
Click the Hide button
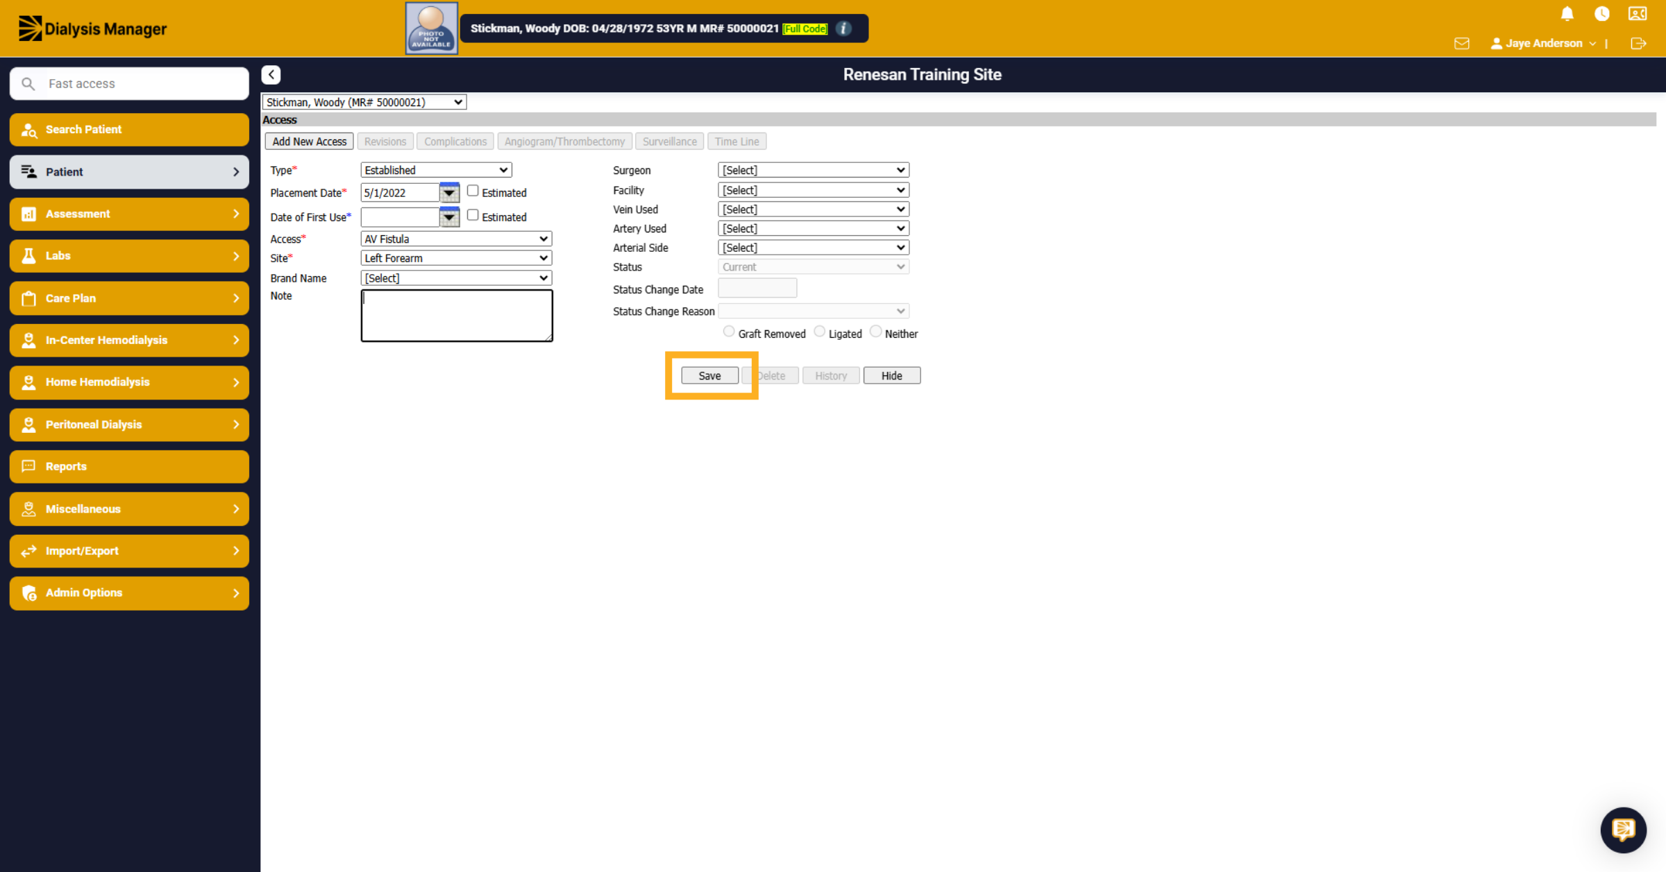point(891,375)
